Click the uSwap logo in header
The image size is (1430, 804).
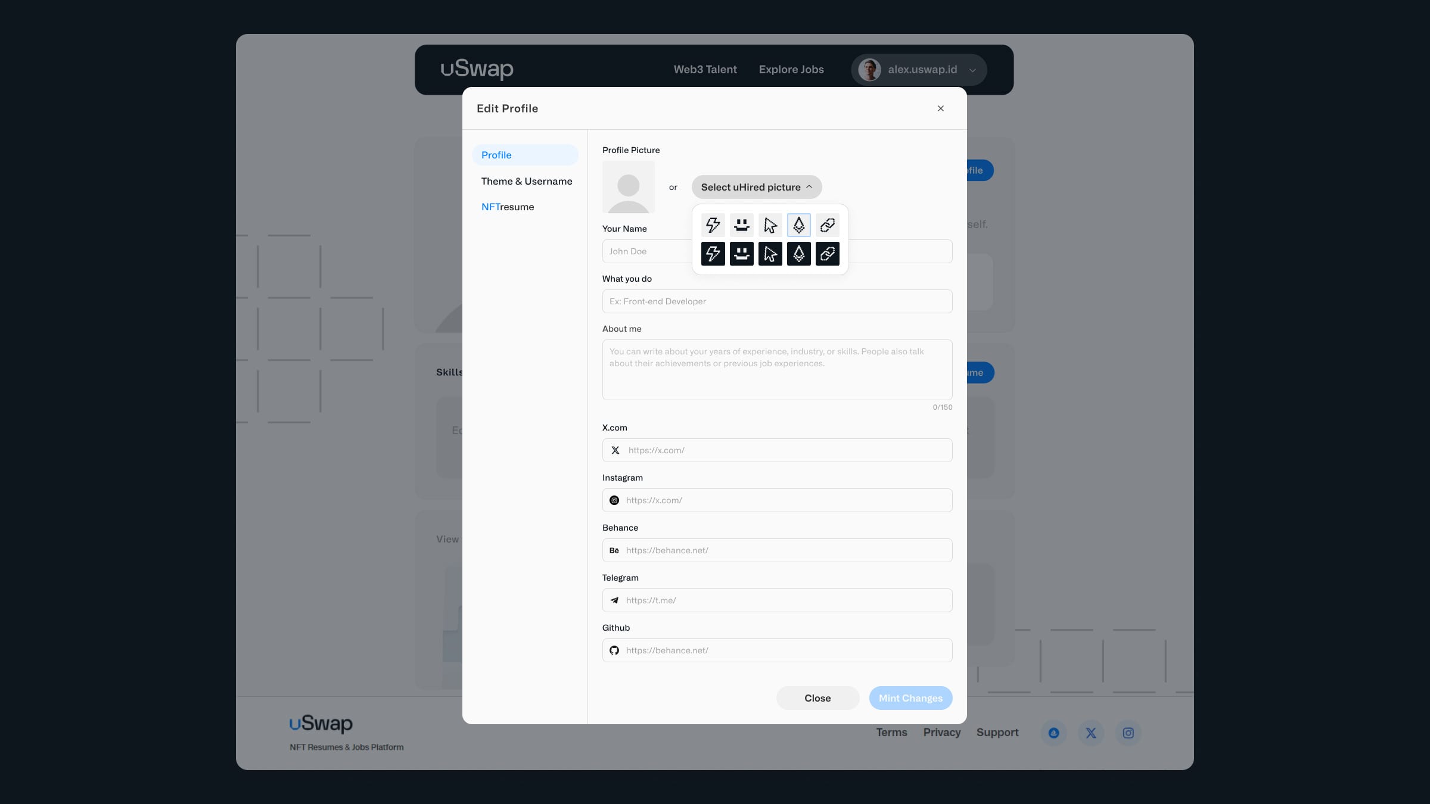477,69
